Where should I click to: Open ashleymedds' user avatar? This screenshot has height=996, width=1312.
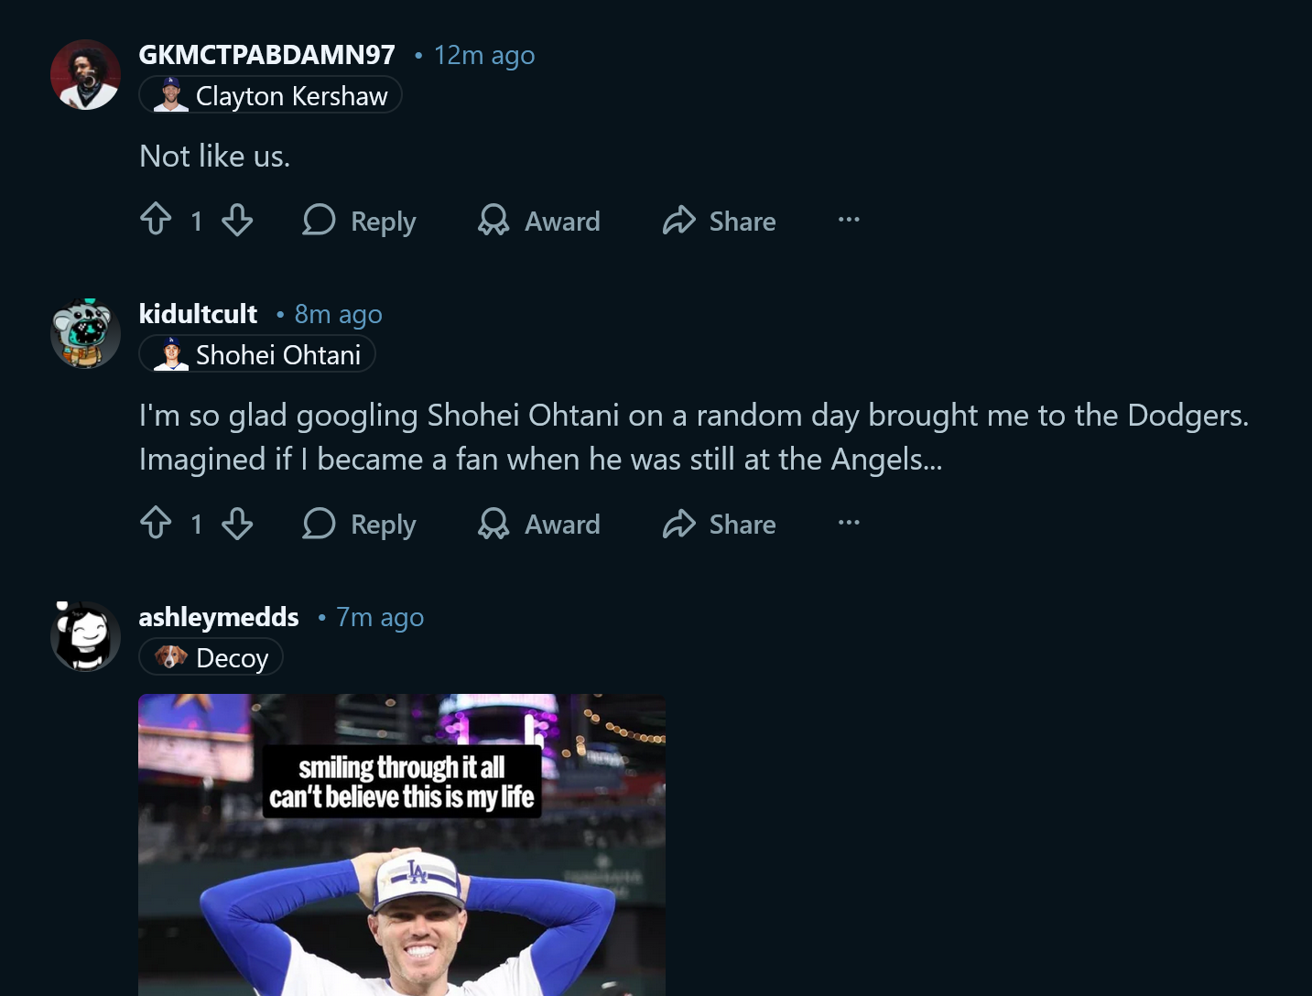[85, 636]
